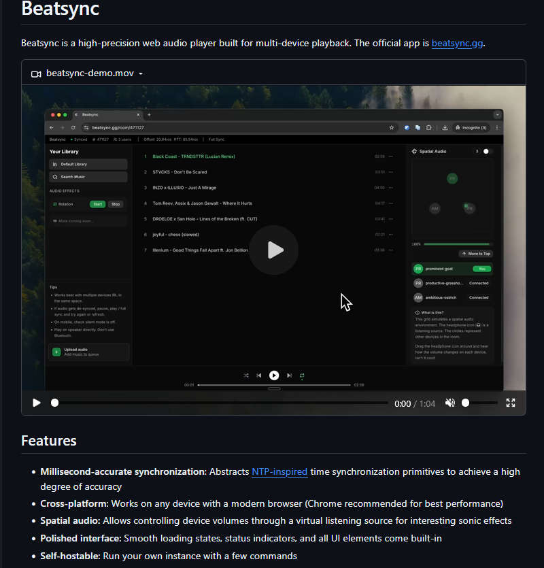The width and height of the screenshot is (544, 568).
Task: Expand the beatsync-demo.mov dropdown caret
Action: (141, 74)
